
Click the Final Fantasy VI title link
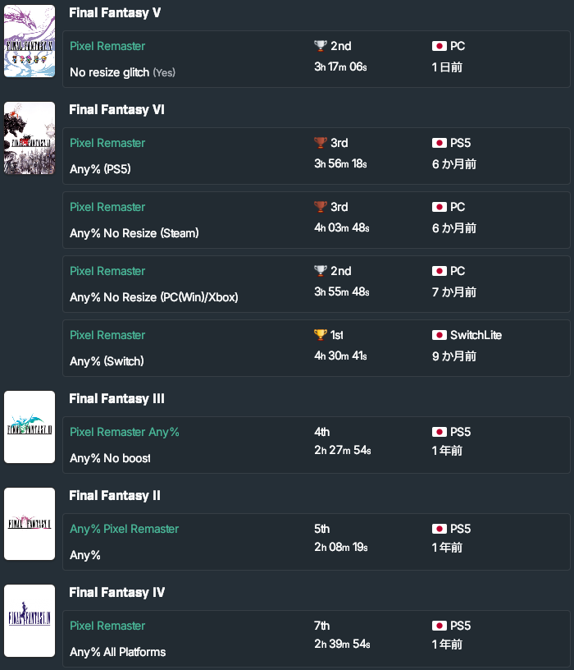[x=116, y=110]
